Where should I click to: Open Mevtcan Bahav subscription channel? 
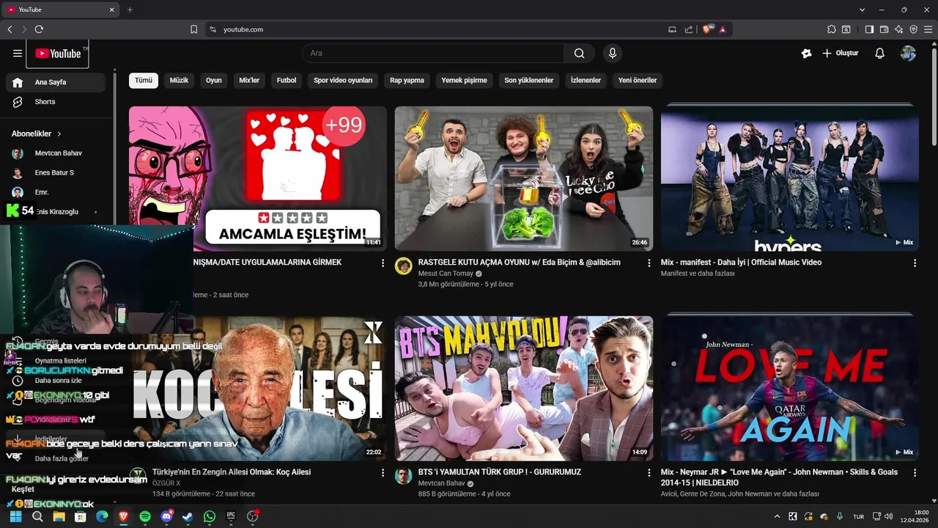[x=56, y=153]
